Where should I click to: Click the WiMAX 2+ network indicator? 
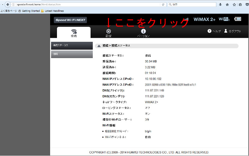point(204,19)
